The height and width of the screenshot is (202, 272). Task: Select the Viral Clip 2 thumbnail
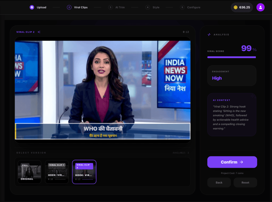tap(84, 172)
